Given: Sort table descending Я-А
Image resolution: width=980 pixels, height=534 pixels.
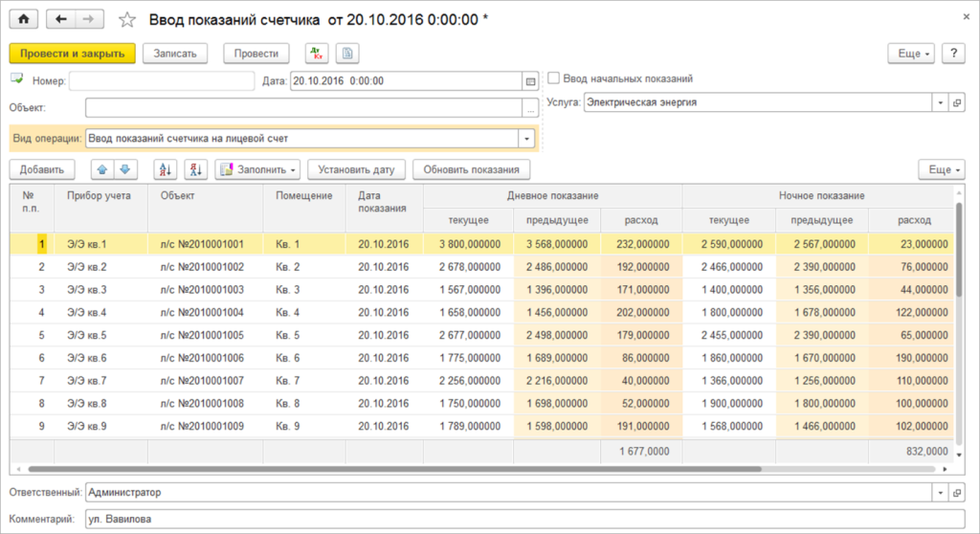Looking at the screenshot, I should coord(195,169).
